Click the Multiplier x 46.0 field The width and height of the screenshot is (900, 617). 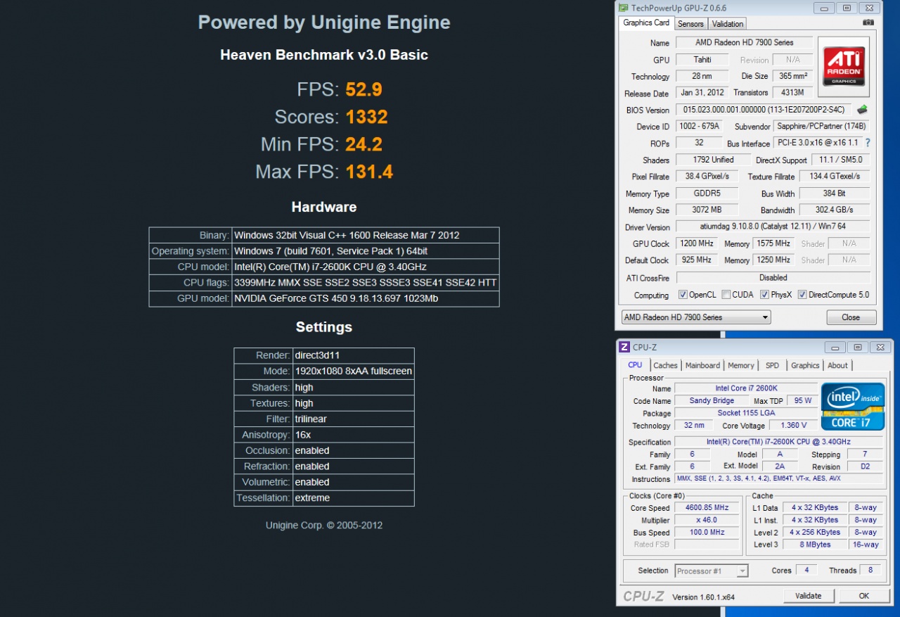[x=708, y=520]
